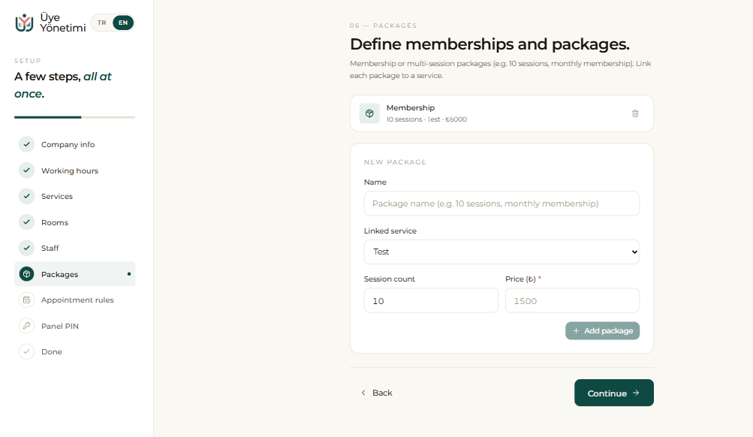The image size is (753, 437).
Task: Click the setup progress bar
Action: click(x=74, y=117)
